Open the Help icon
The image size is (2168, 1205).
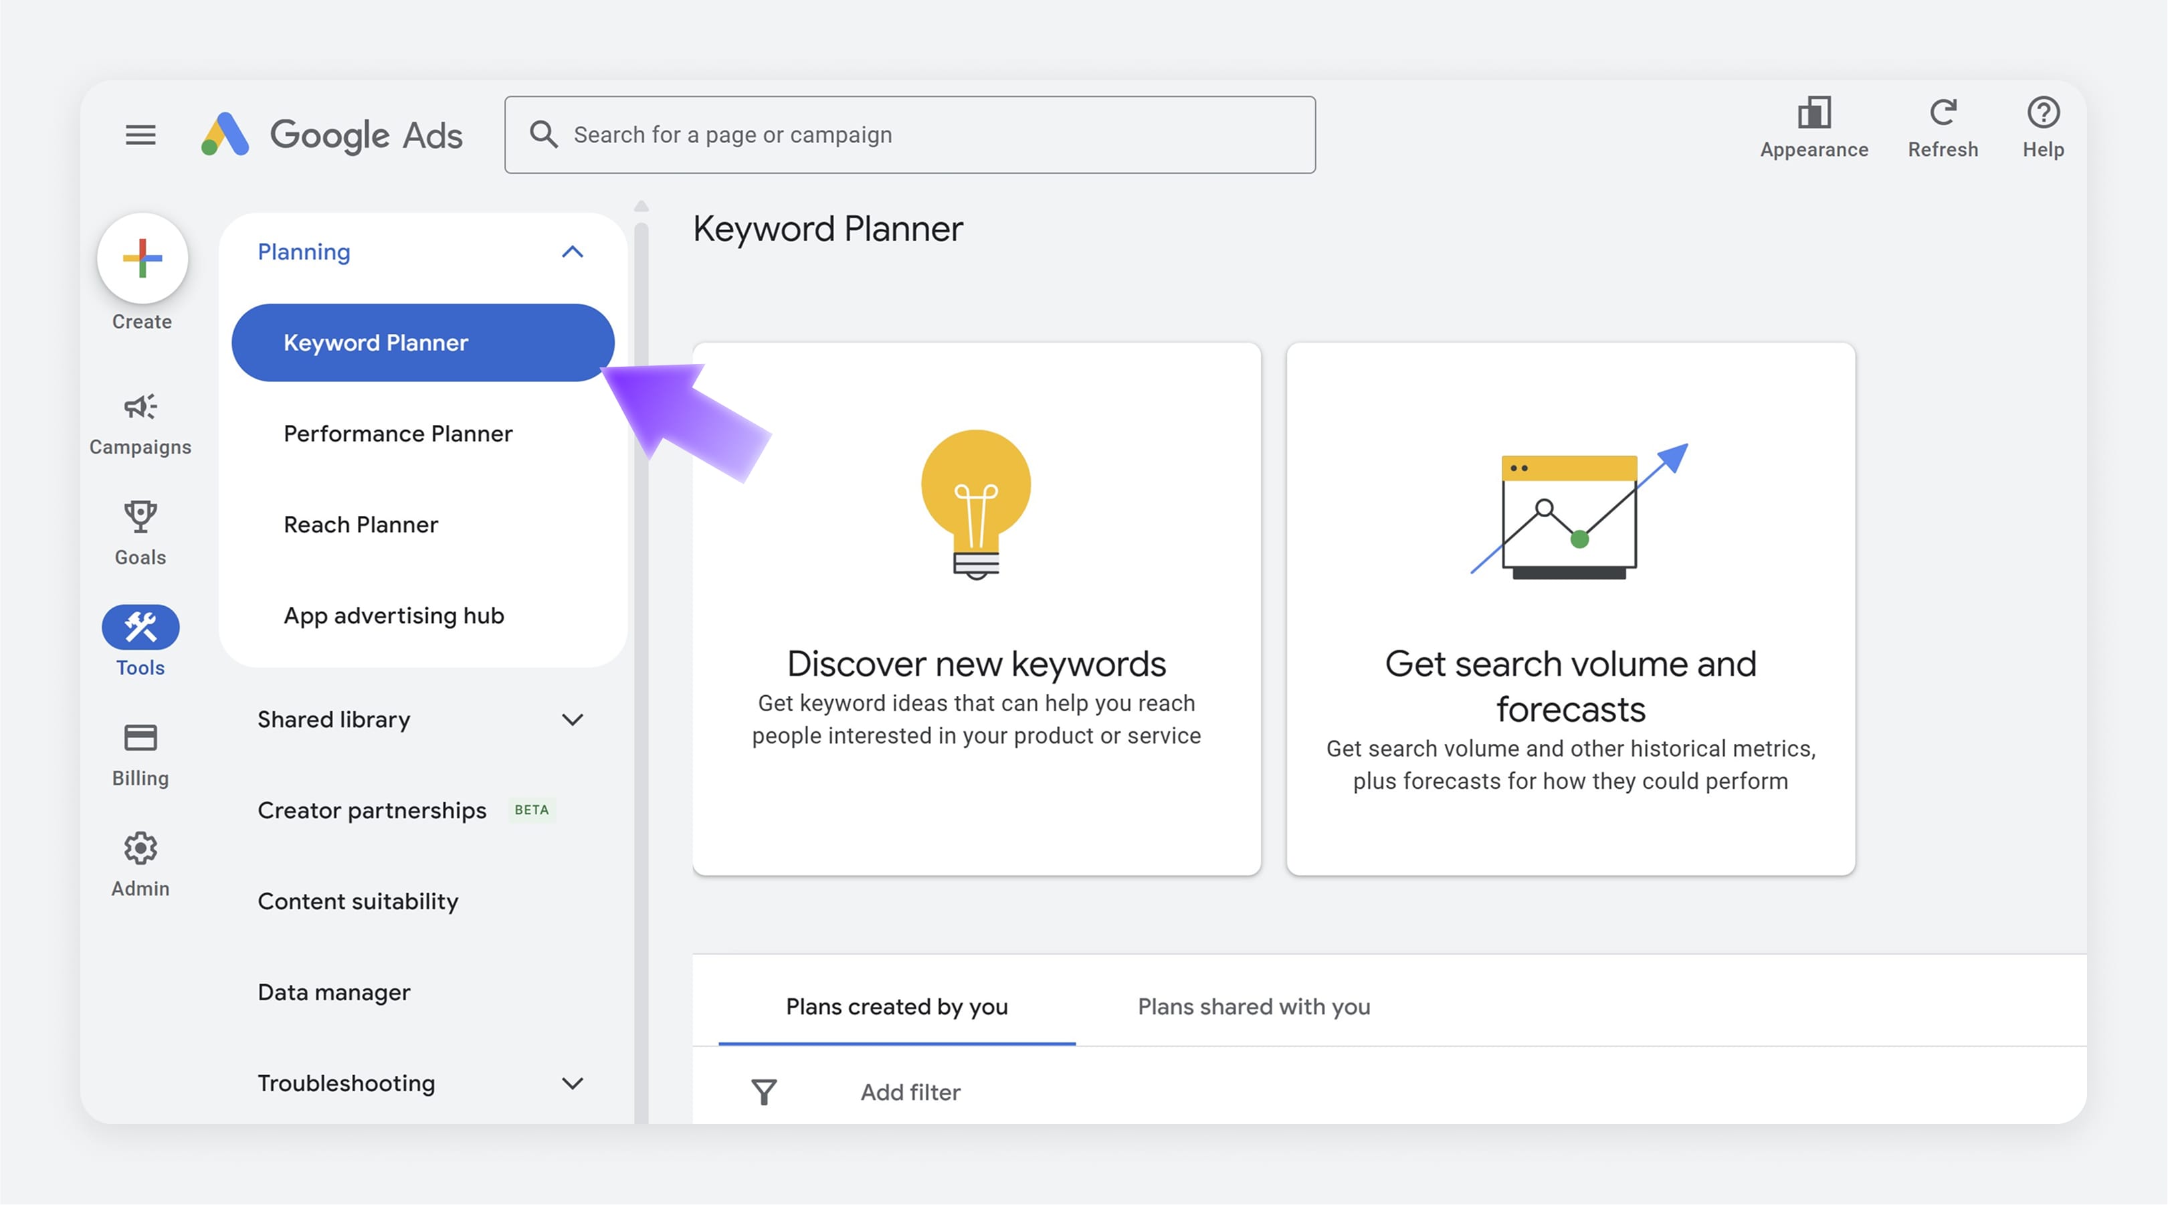click(2043, 112)
